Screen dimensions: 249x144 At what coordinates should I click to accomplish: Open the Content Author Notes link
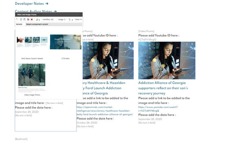point(36,11)
